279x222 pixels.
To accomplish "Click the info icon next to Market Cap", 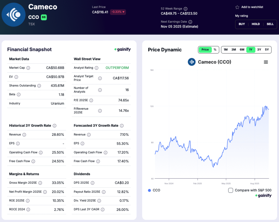I will click(28, 68).
